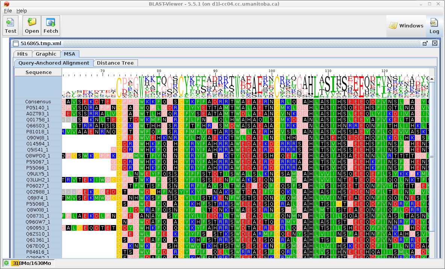445x269 pixels.
Task: Switch to the Hits tab
Action: coord(23,54)
